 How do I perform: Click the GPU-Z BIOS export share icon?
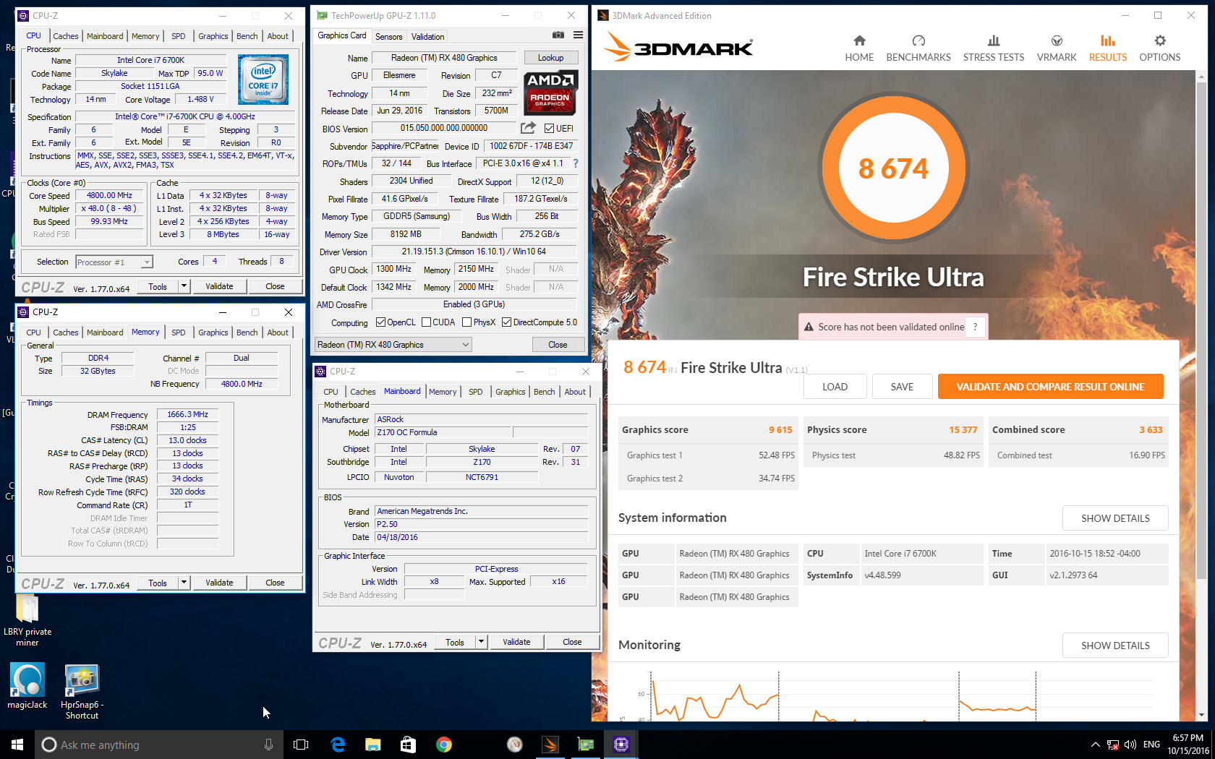pyautogui.click(x=529, y=128)
